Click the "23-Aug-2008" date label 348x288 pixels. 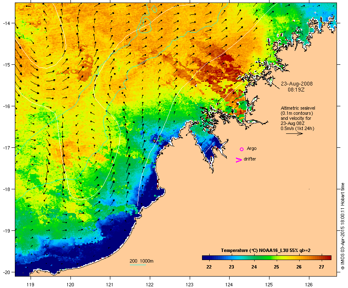(297, 84)
